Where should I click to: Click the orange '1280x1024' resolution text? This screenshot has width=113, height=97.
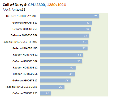56,5
